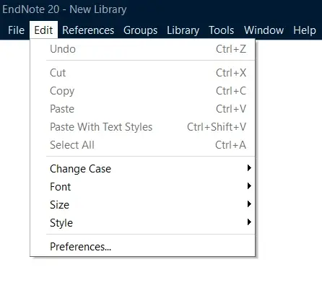Choose Paste in the Edit menu
This screenshot has height=293, width=322.
pos(142,109)
